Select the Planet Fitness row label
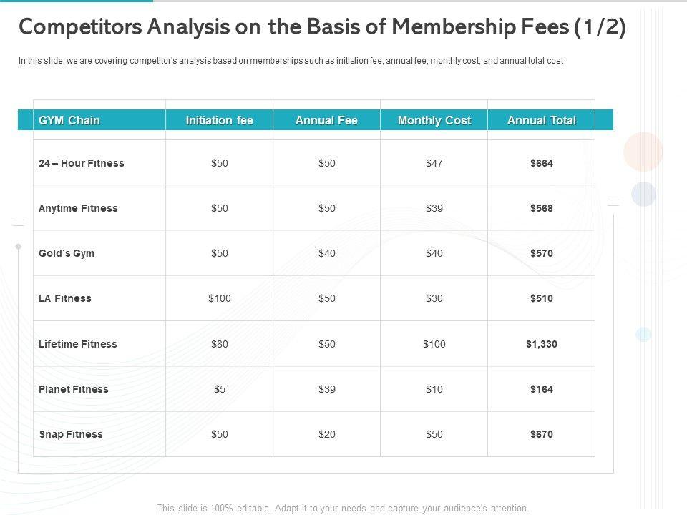 click(74, 389)
